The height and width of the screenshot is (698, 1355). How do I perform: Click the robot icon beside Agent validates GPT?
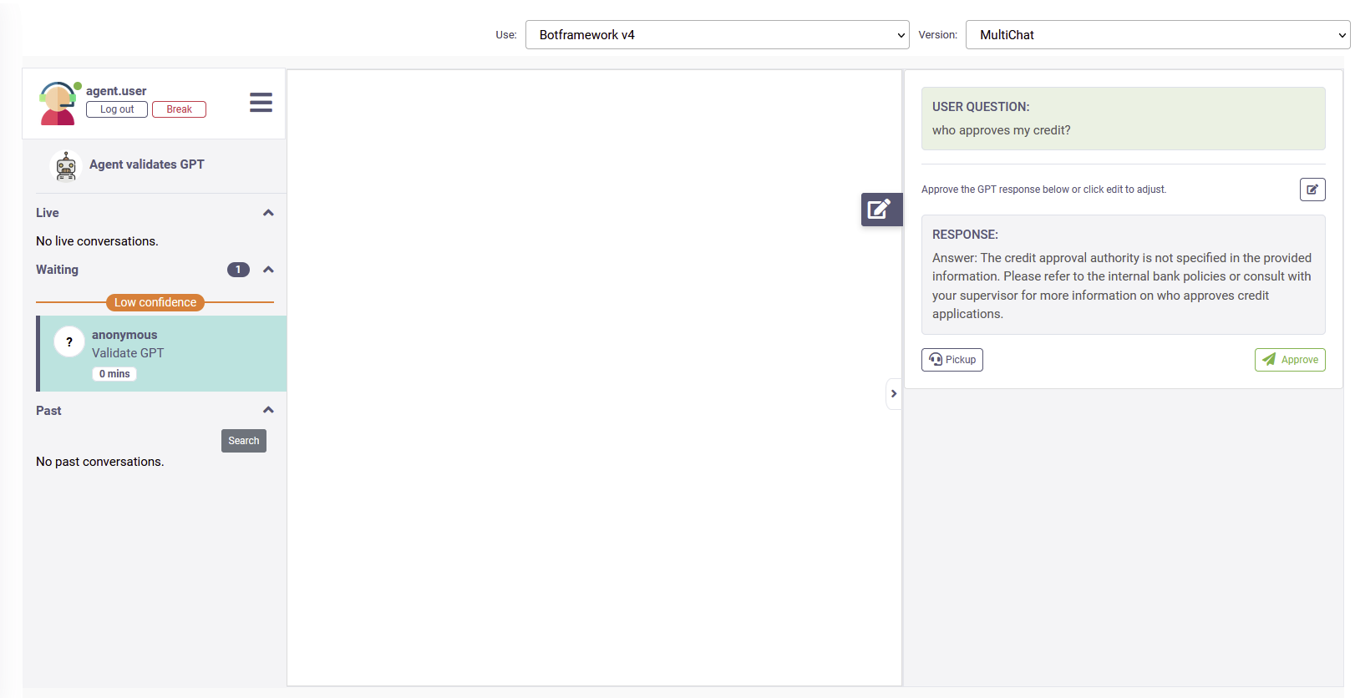point(66,165)
